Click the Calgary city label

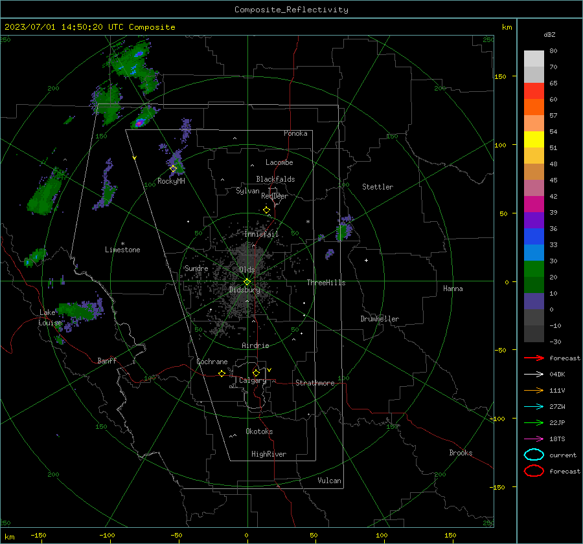253,380
